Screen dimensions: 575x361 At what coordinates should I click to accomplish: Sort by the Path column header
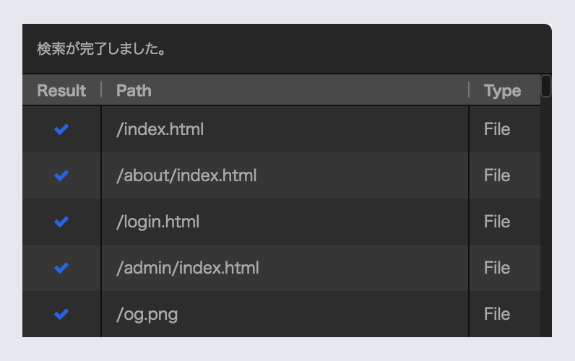coord(134,90)
